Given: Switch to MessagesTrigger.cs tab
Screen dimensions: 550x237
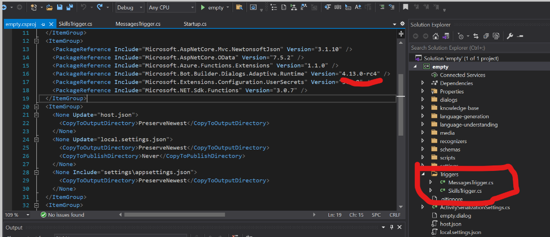Looking at the screenshot, I should point(138,24).
